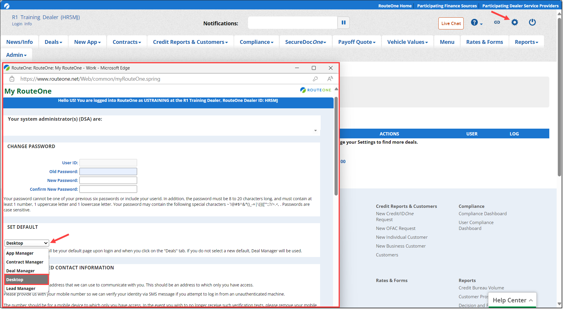Open New Individual Customer link
Screen dimensions: 564x310
[402, 237]
